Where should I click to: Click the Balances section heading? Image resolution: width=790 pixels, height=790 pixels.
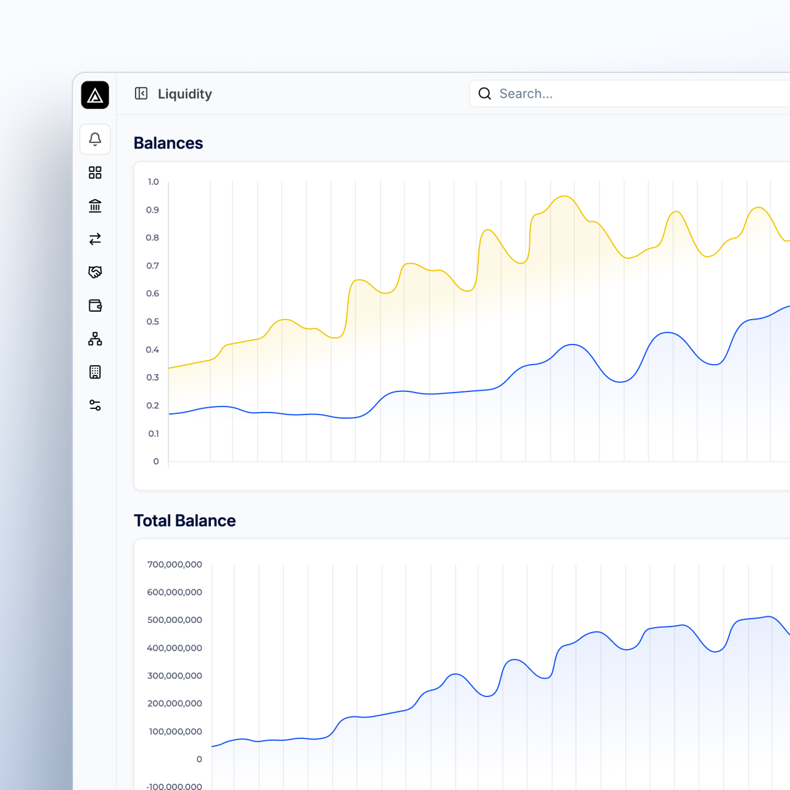(x=168, y=143)
